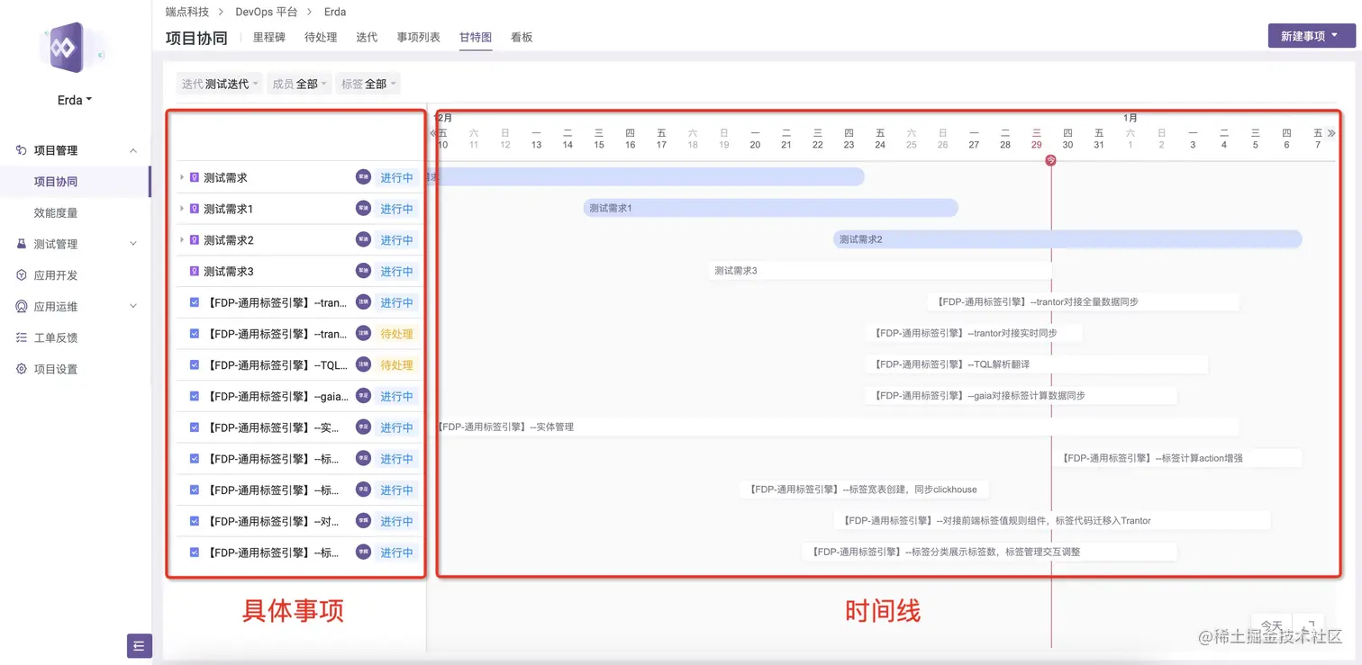Toggle checkbox of --tran... row marked 进行中
The height and width of the screenshot is (665, 1362).
(x=195, y=302)
